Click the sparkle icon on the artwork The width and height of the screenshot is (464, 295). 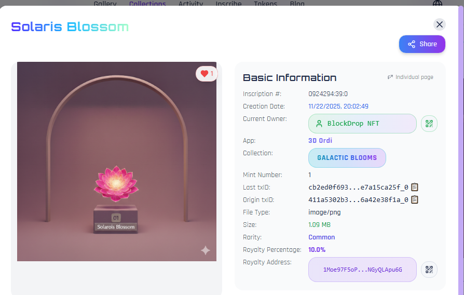pyautogui.click(x=206, y=250)
